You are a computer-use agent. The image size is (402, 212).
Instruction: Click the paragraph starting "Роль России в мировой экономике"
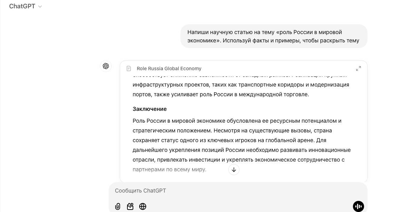242,145
